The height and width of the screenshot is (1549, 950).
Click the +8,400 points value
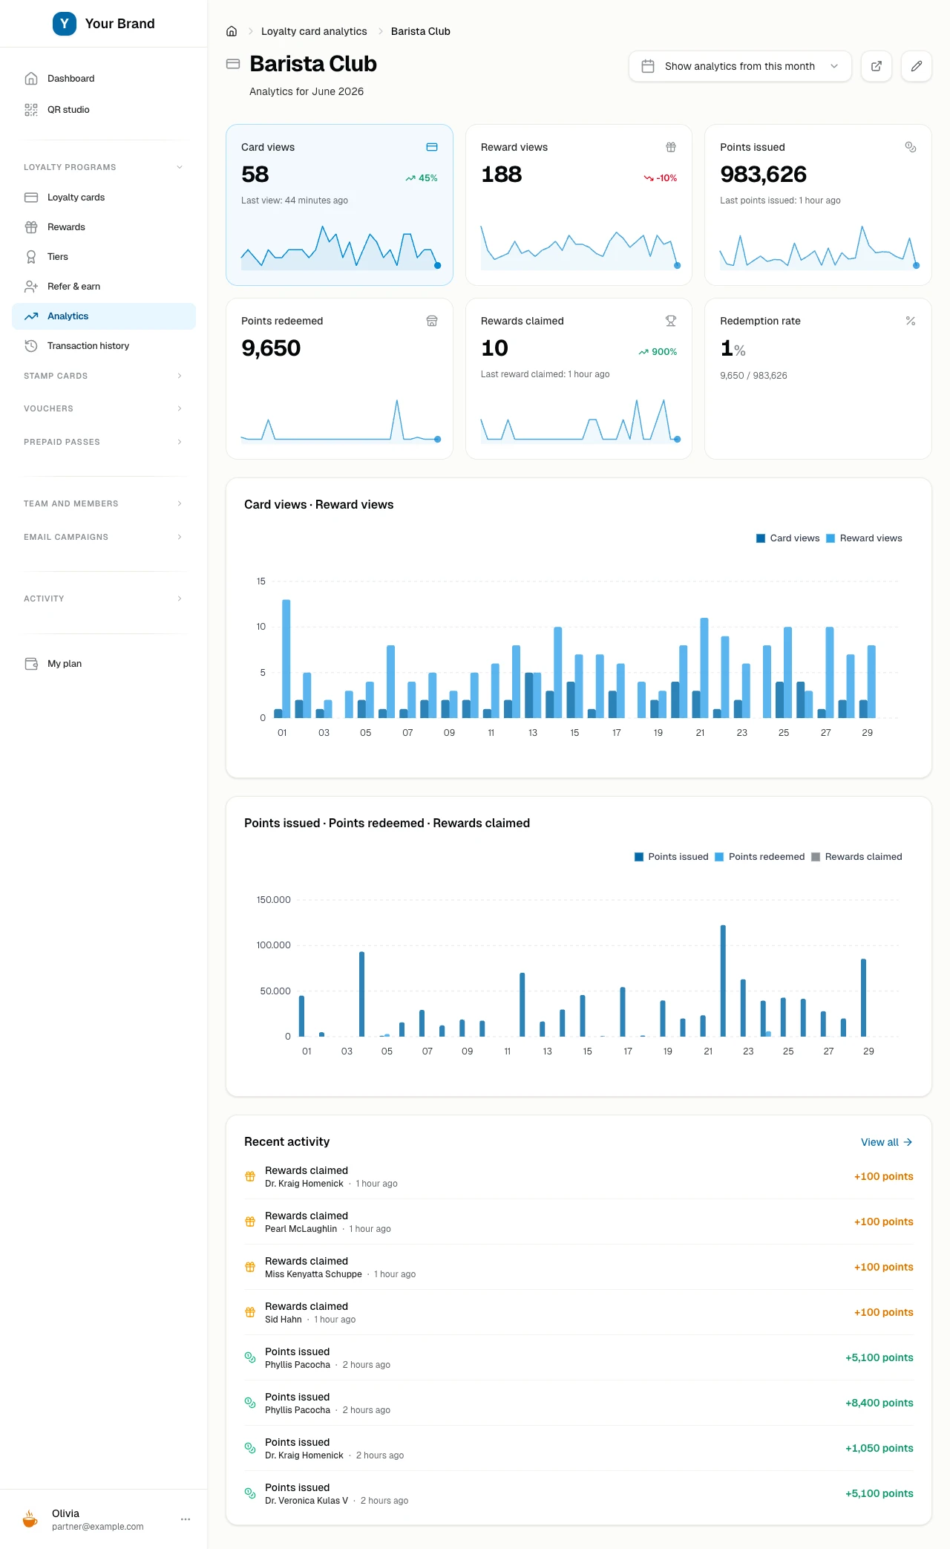[879, 1403]
